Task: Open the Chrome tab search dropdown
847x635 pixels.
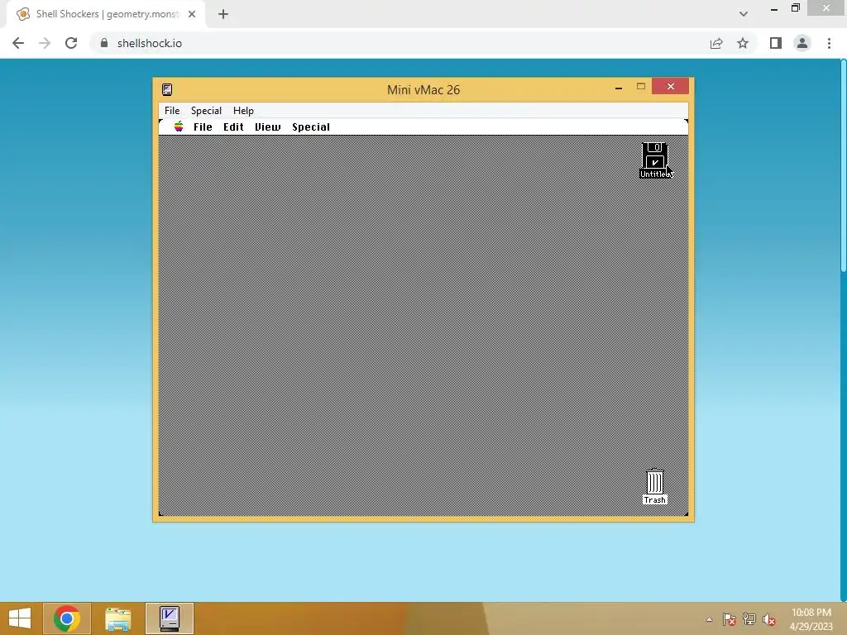Action: click(744, 14)
